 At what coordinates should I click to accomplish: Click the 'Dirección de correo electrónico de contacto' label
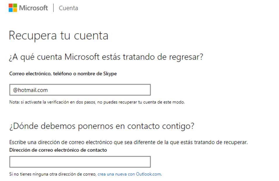[58, 150]
